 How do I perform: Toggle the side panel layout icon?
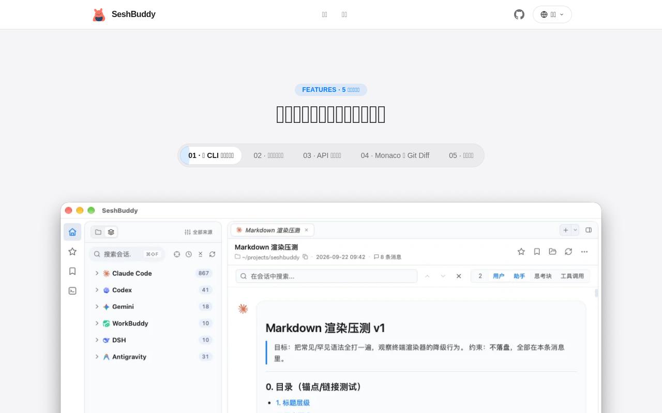589,230
